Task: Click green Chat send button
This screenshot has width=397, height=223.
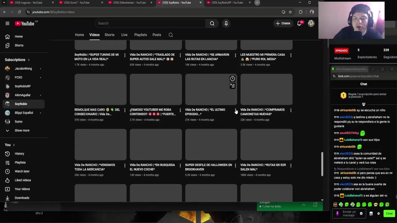Action: coord(389,213)
